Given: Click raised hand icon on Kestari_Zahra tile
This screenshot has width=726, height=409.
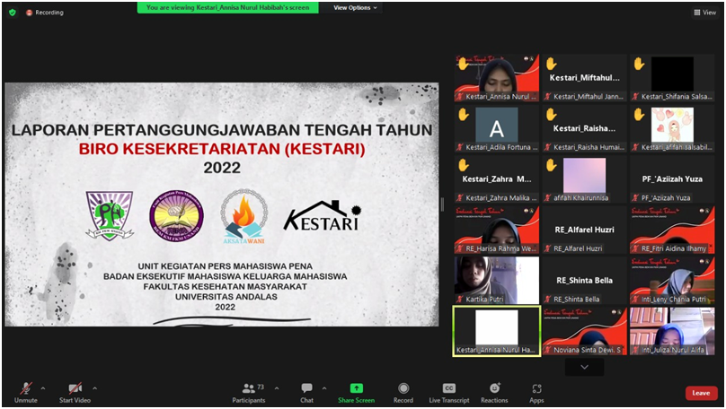Looking at the screenshot, I should [x=464, y=165].
